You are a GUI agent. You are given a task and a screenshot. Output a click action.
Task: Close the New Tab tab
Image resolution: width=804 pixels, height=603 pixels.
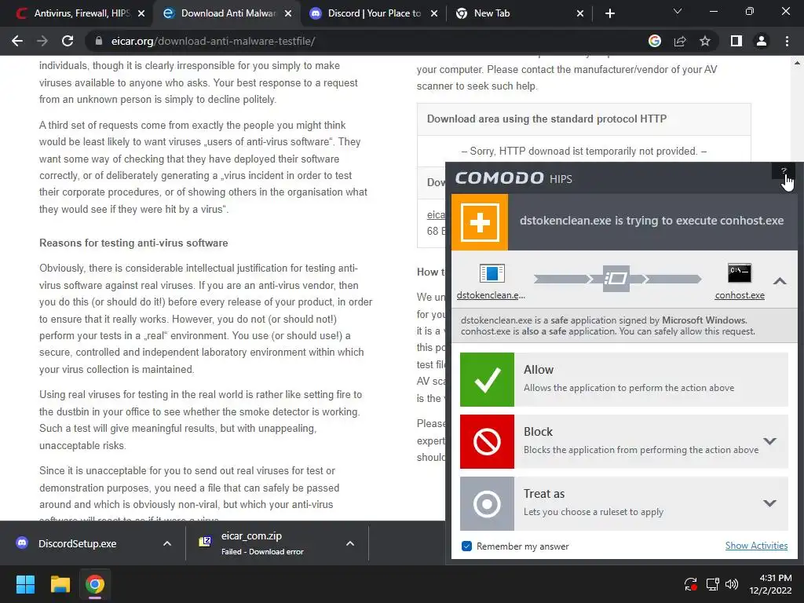click(580, 13)
